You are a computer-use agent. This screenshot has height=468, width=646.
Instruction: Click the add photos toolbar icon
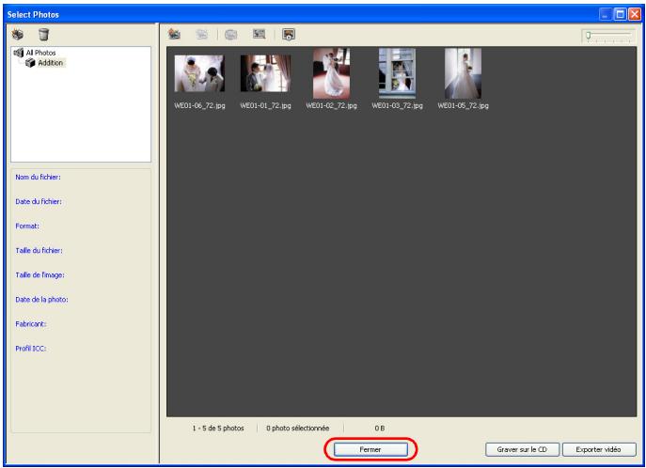[x=174, y=34]
